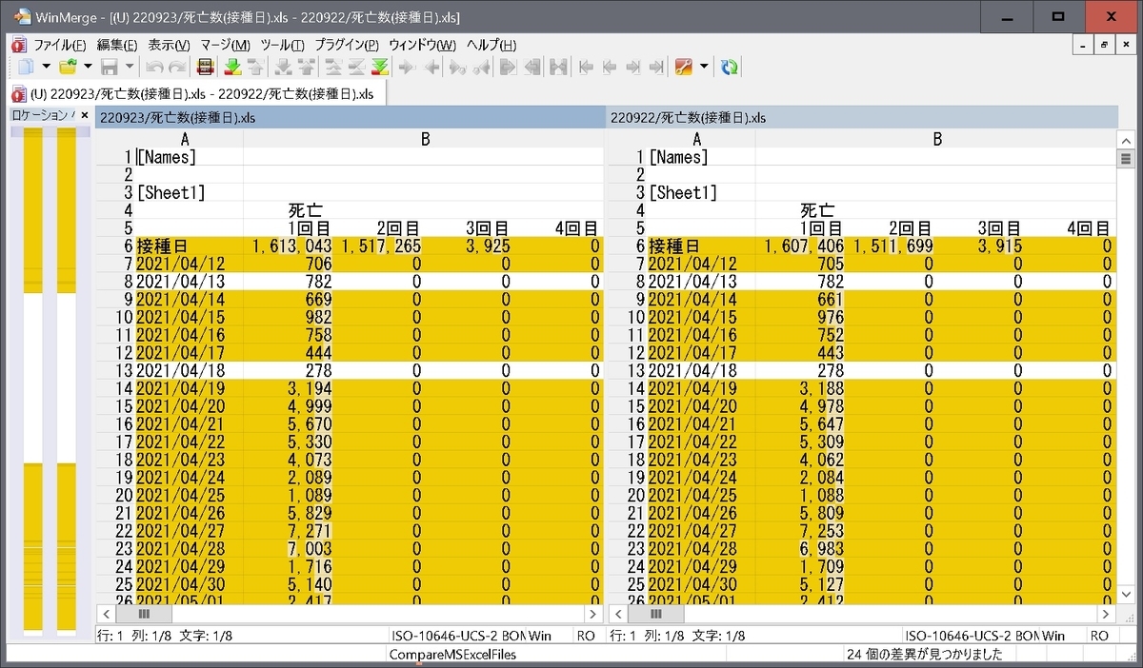Click CompareMSExcelFiles in the status bar
1143x668 pixels.
[453, 655]
